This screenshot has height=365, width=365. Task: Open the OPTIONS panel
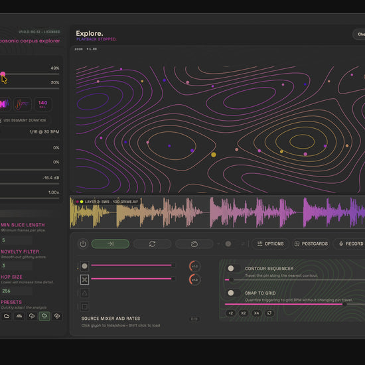click(x=271, y=244)
